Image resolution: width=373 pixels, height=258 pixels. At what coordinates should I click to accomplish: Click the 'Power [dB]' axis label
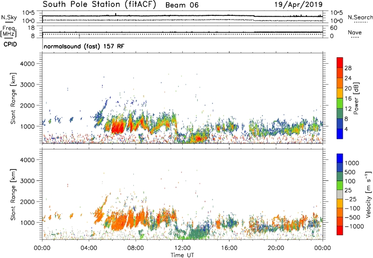point(356,98)
